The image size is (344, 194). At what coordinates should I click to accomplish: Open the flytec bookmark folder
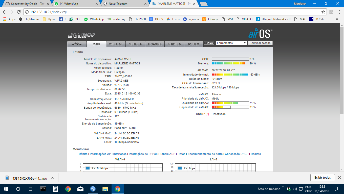(x=49, y=19)
